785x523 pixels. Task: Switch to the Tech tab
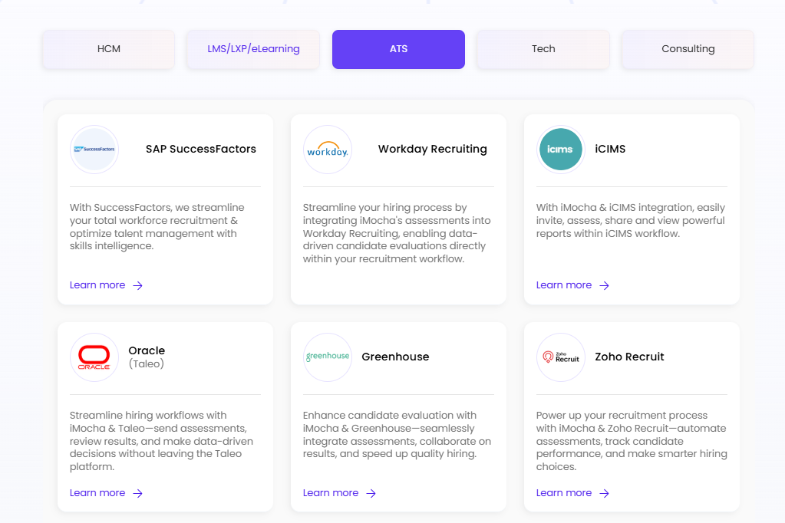click(543, 49)
